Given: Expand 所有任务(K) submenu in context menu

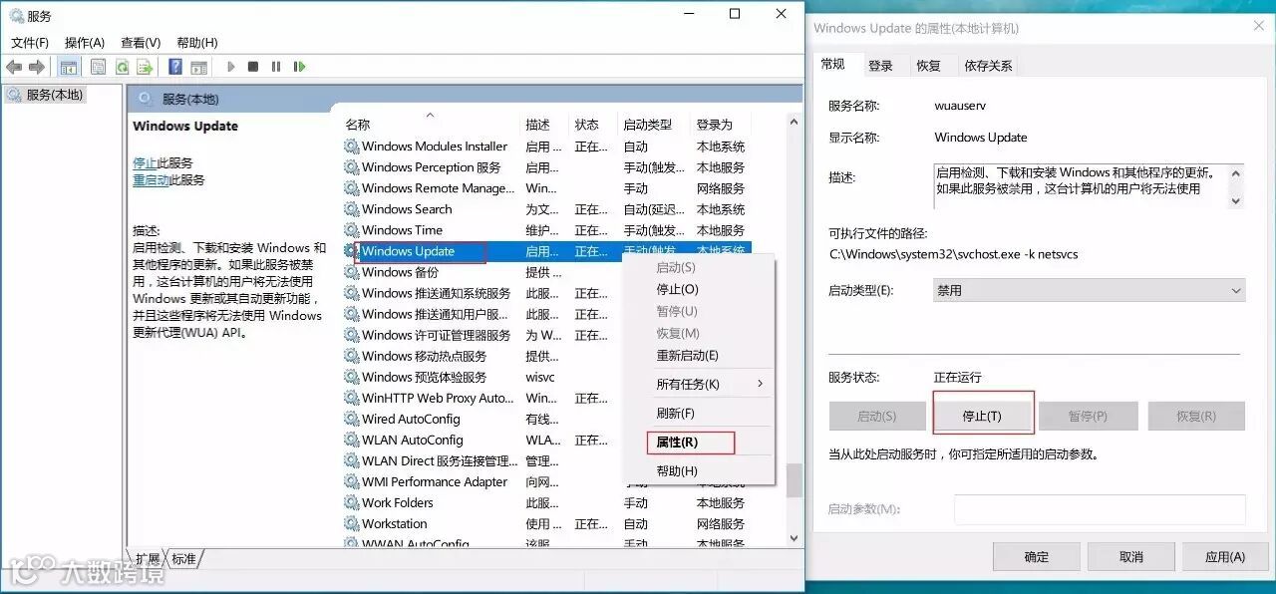Looking at the screenshot, I should coord(698,384).
